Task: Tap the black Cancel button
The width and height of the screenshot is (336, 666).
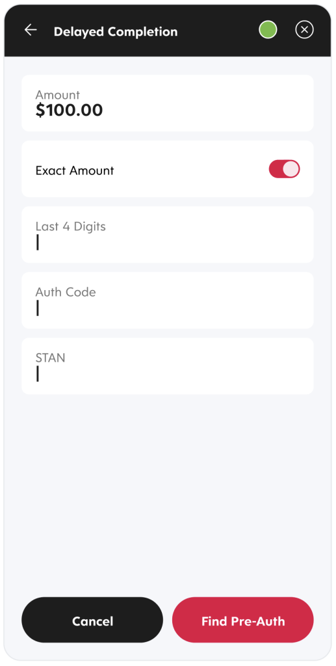Action: [x=92, y=620]
